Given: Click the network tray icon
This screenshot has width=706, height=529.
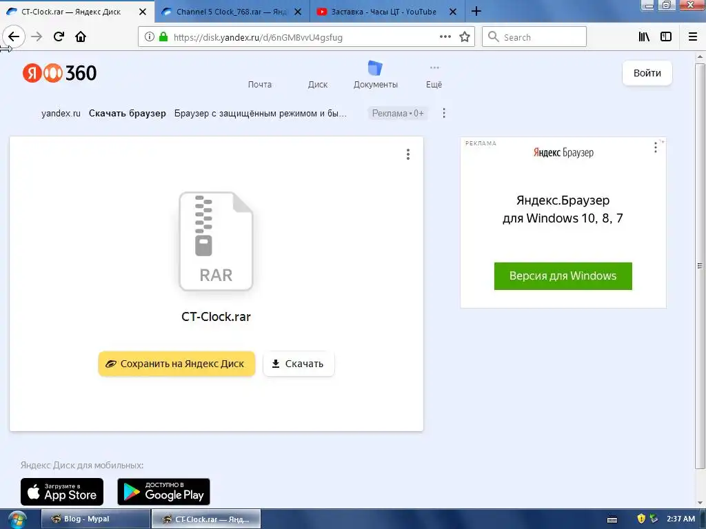Looking at the screenshot, I should point(654,519).
